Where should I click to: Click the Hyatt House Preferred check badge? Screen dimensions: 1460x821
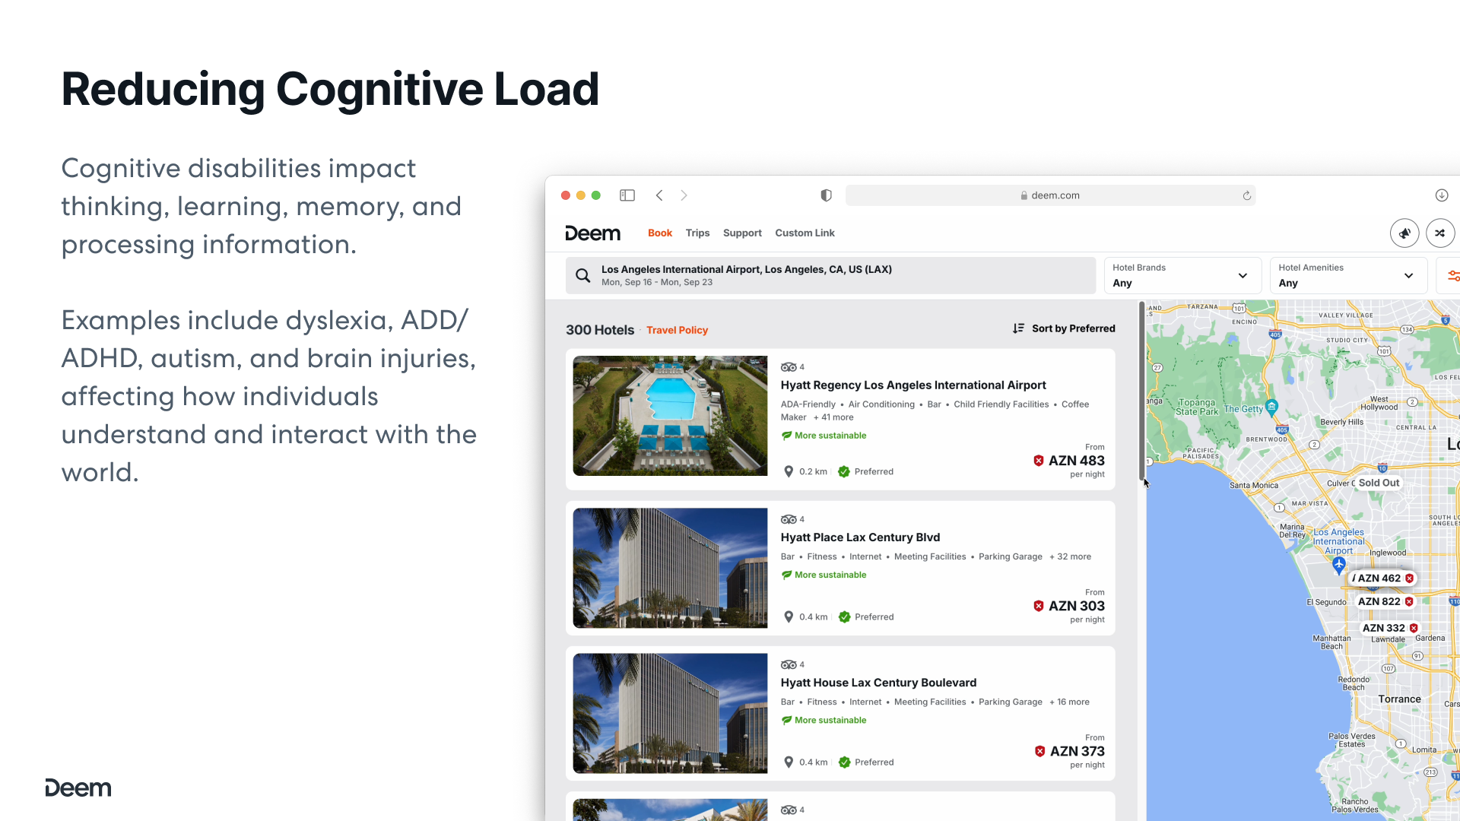point(844,762)
